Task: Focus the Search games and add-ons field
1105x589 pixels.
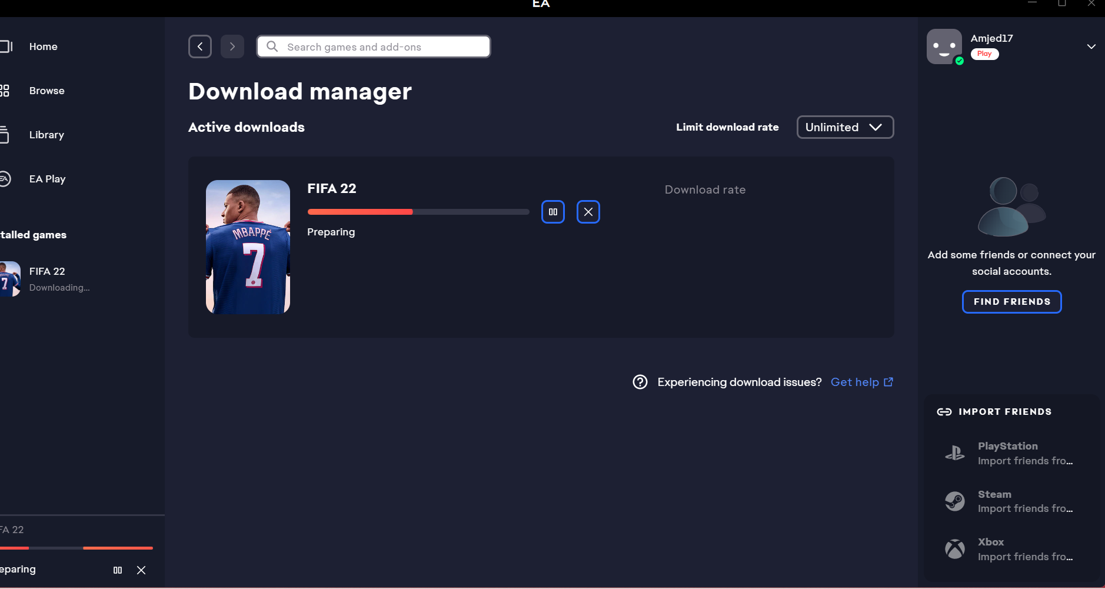Action: click(374, 46)
